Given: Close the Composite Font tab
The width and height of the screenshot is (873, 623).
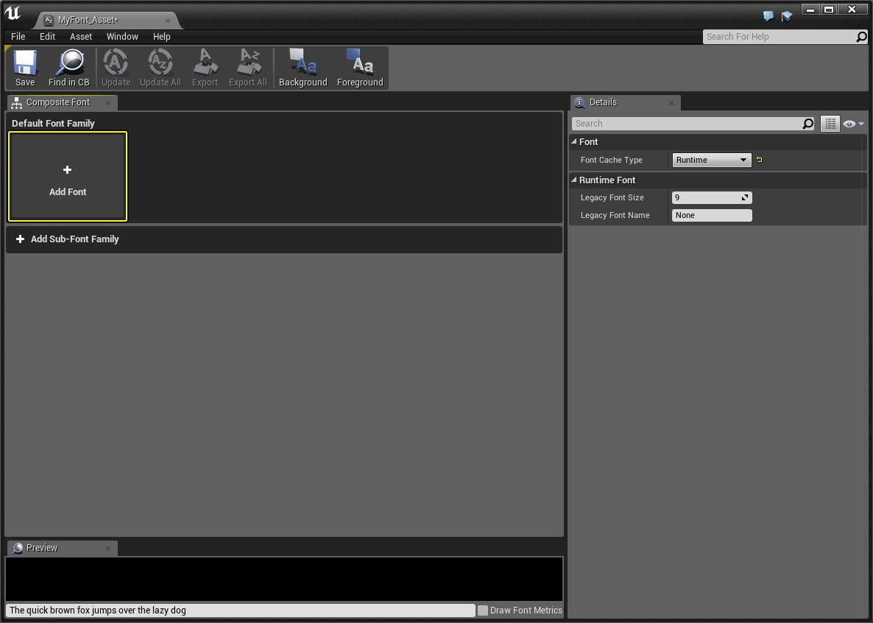Looking at the screenshot, I should [108, 103].
